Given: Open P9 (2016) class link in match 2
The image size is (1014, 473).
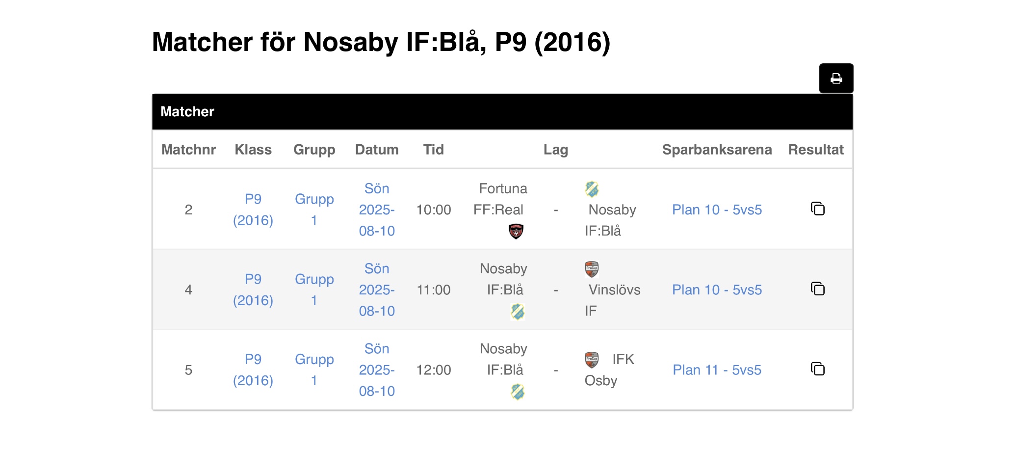Looking at the screenshot, I should tap(253, 210).
